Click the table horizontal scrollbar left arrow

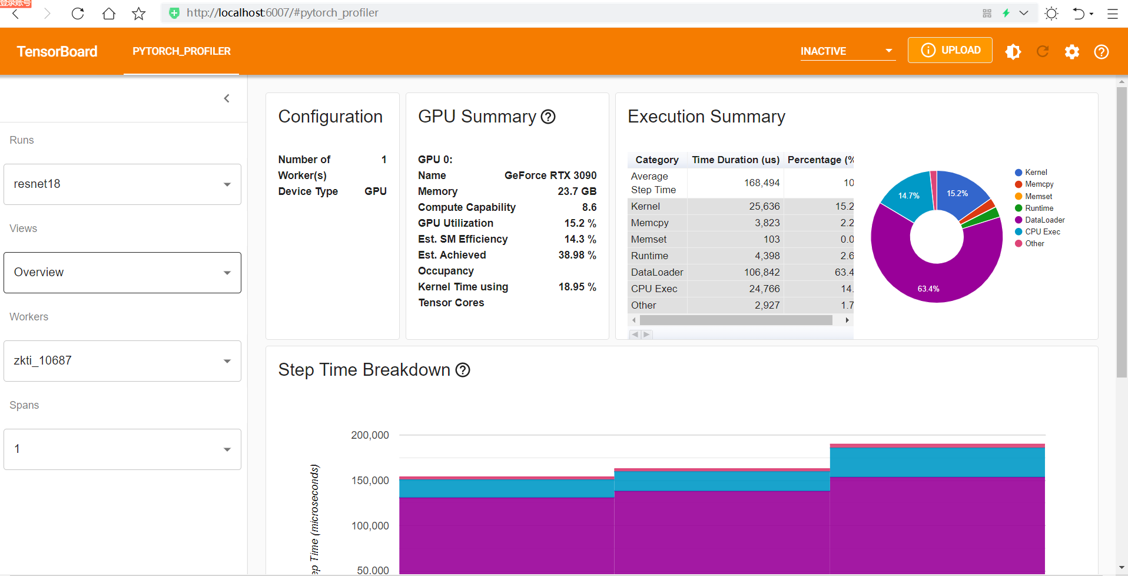[x=633, y=320]
